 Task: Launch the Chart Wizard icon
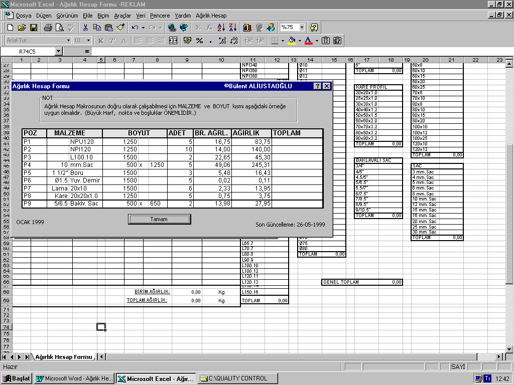point(247,28)
